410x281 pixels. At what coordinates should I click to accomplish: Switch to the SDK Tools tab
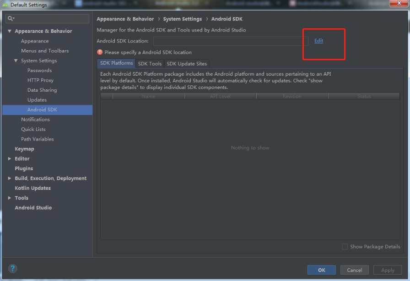[x=150, y=63]
